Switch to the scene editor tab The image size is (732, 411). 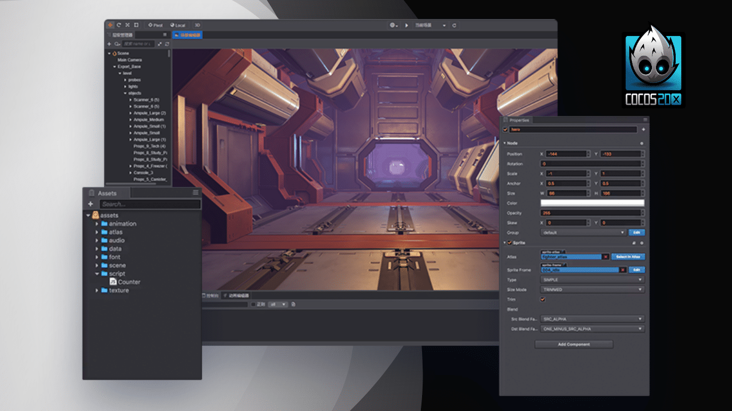click(x=188, y=35)
